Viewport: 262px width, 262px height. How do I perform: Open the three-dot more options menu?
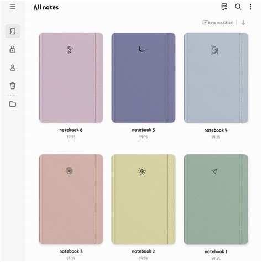click(x=250, y=7)
